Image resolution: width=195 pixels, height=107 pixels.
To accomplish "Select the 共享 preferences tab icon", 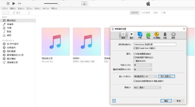I will (x=140, y=35).
